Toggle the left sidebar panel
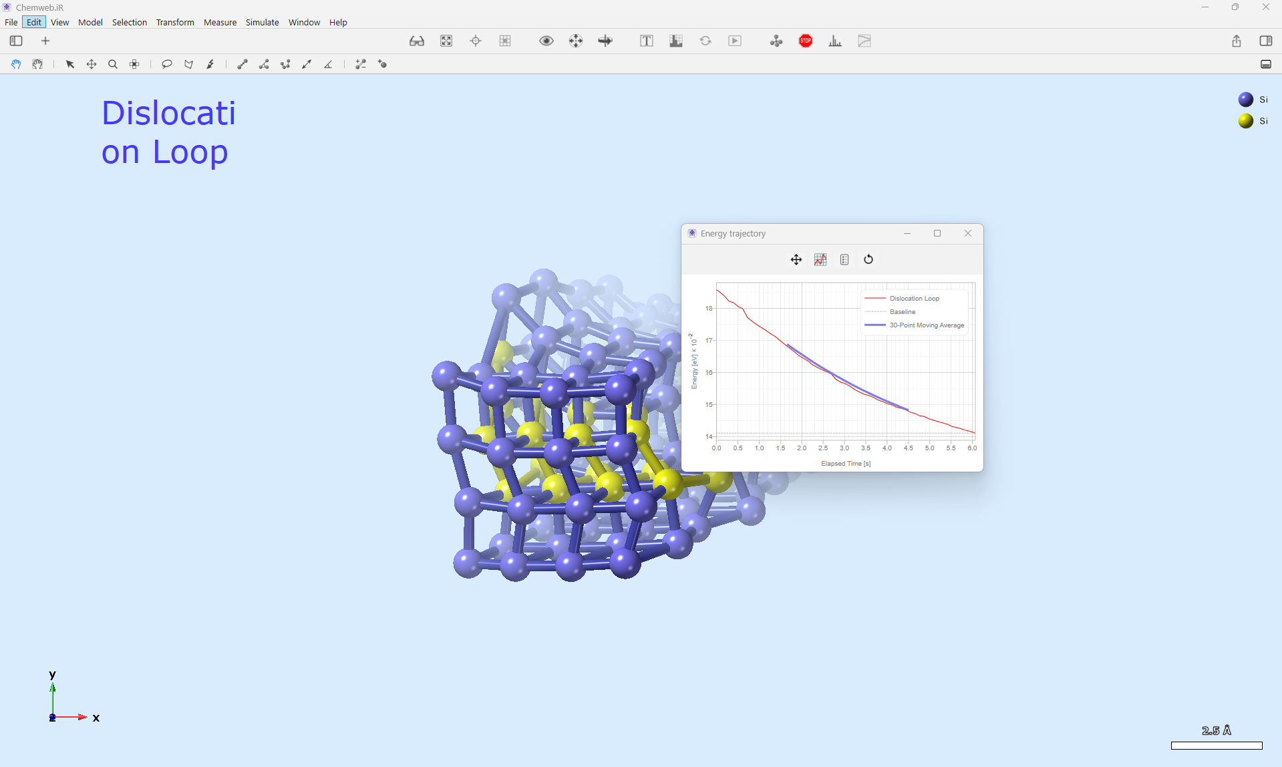Viewport: 1282px width, 767px height. coord(16,41)
